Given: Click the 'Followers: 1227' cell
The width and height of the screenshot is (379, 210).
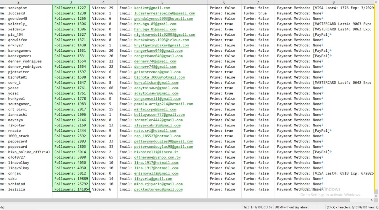Looking at the screenshot, I should pyautogui.click(x=71, y=8).
